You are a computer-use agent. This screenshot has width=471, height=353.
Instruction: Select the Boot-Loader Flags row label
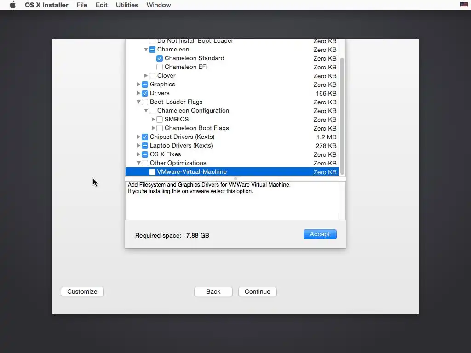[176, 102]
